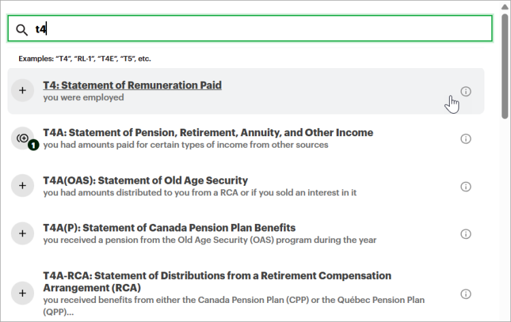Add the T4A(OAS) Old Age Security slip

tap(22, 186)
